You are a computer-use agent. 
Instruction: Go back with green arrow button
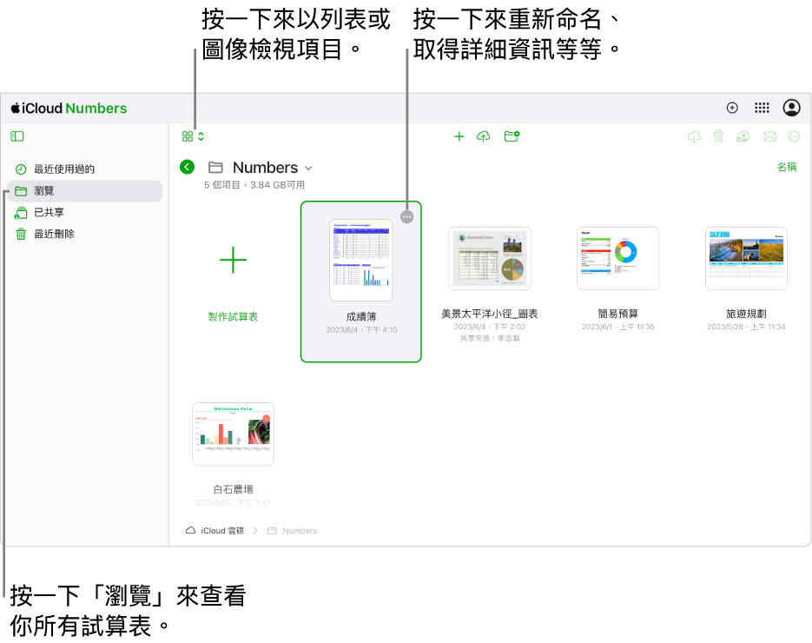tap(187, 167)
